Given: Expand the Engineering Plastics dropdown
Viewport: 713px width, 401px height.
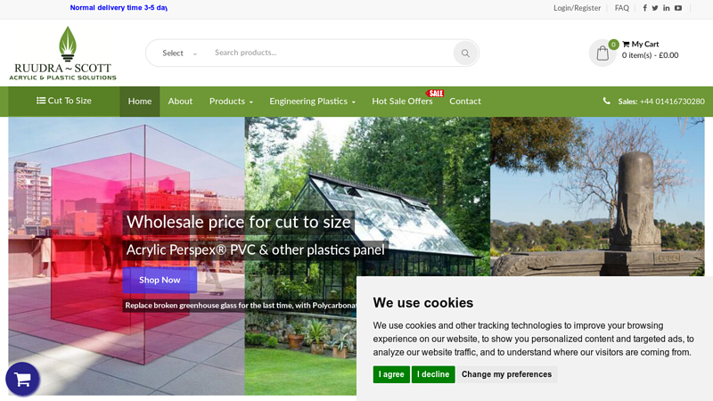Looking at the screenshot, I should [x=313, y=102].
